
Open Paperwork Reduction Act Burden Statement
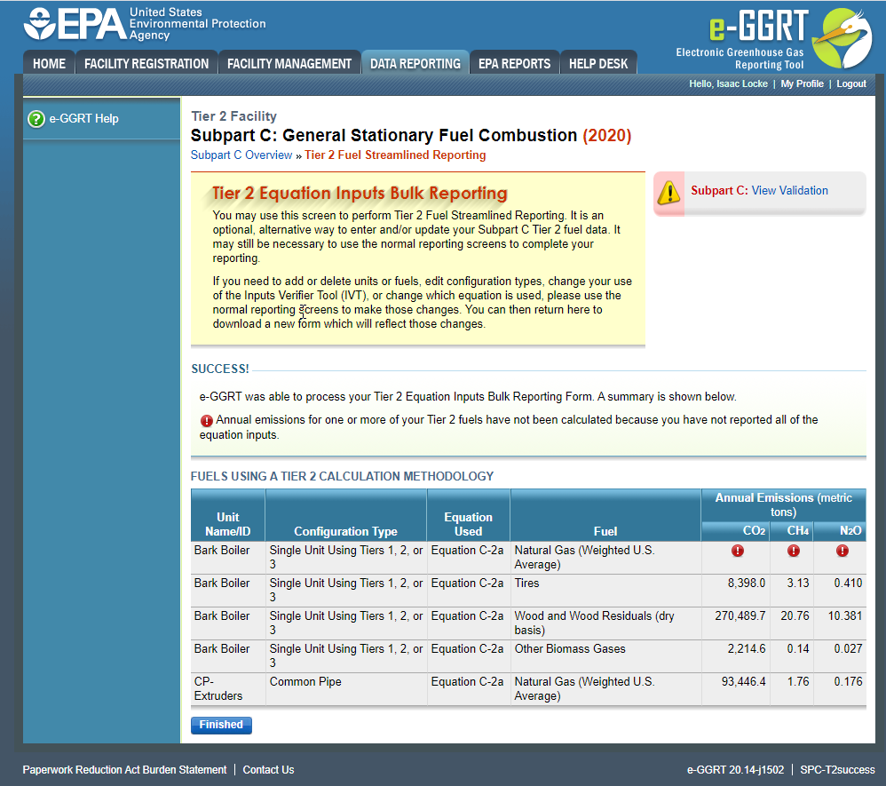[x=124, y=770]
